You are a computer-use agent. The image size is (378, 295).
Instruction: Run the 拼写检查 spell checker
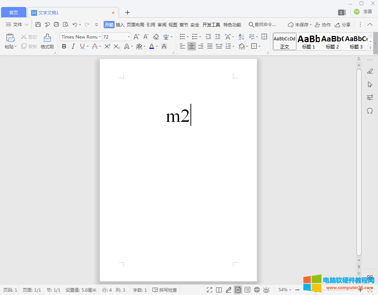tap(165, 290)
